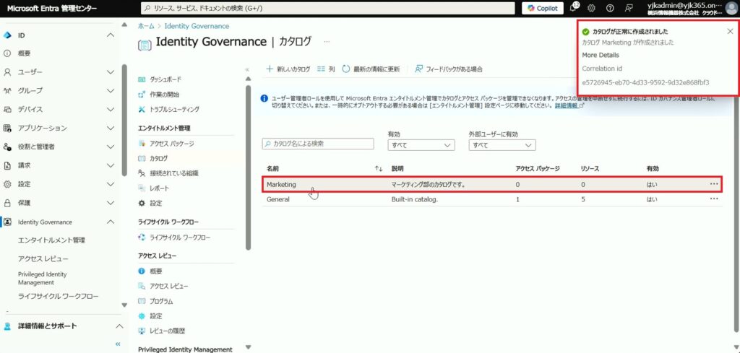740x353 pixels.
Task: Launch Copilot from the header
Action: 542,8
